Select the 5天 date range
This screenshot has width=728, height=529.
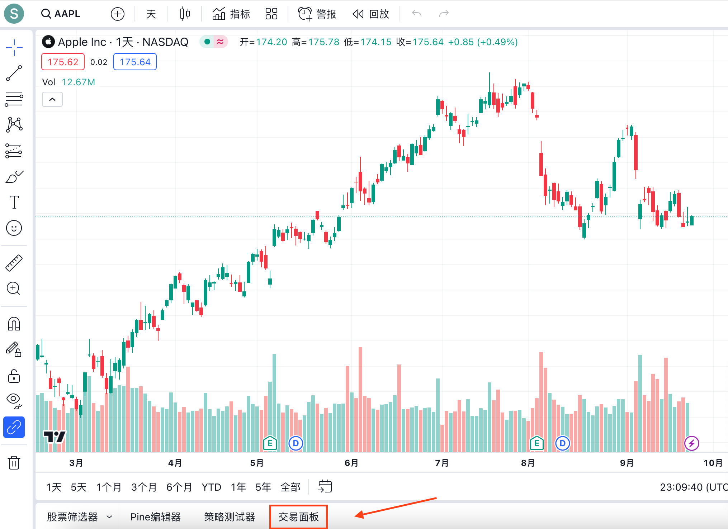(x=79, y=487)
